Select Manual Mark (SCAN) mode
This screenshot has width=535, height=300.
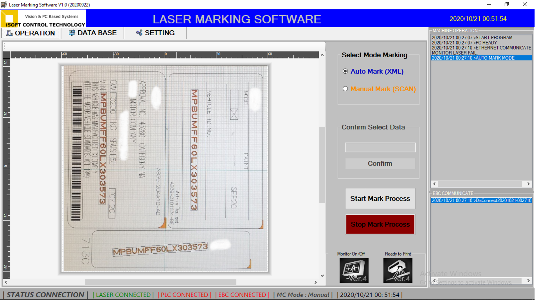345,89
